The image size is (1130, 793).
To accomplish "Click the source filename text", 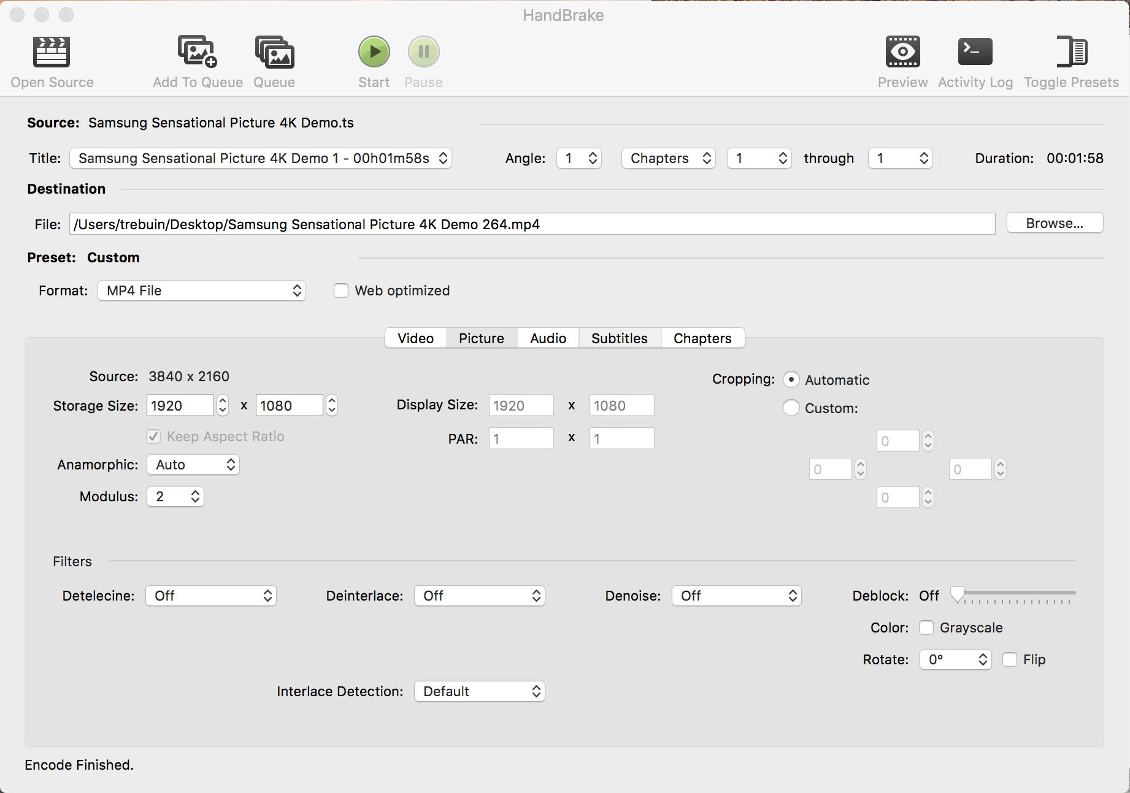I will (x=221, y=123).
